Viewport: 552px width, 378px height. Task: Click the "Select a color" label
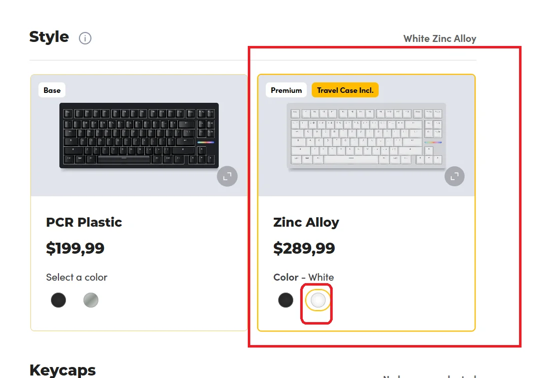(x=76, y=277)
